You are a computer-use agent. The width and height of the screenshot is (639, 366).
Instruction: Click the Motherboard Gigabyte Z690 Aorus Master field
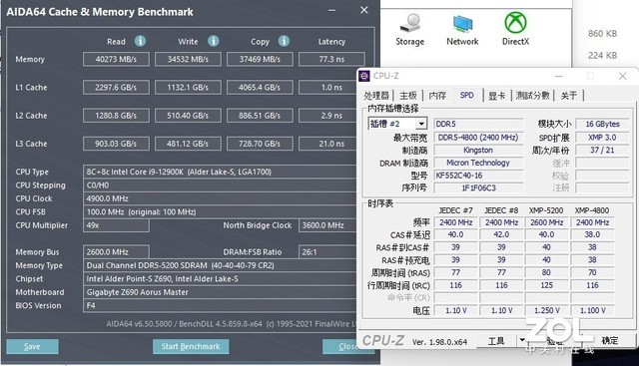pyautogui.click(x=220, y=292)
